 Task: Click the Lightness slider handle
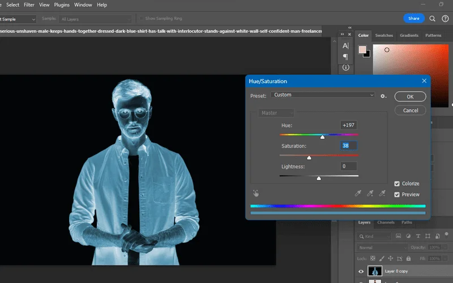pos(319,178)
